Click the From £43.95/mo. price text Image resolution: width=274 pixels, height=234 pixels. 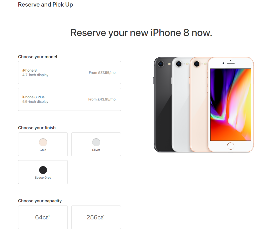click(102, 99)
